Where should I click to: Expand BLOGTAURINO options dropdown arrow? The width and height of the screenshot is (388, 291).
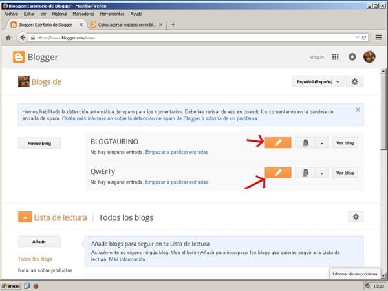pos(322,143)
